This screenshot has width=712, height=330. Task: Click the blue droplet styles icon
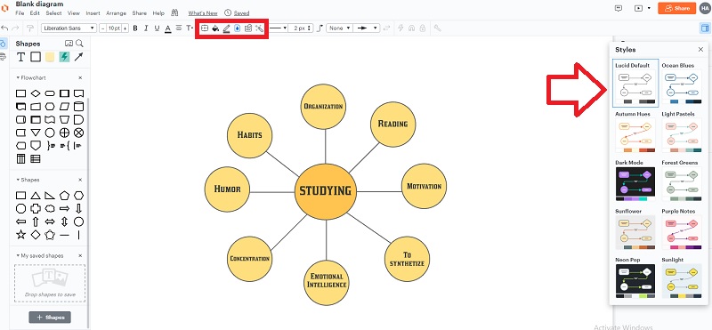[237, 28]
